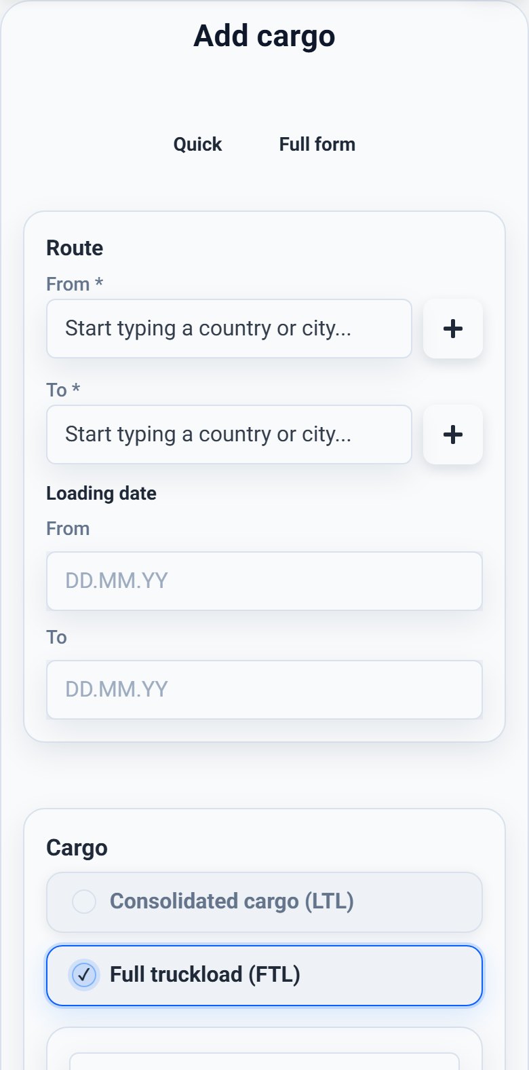Click the required To * label under Route

[x=63, y=390]
